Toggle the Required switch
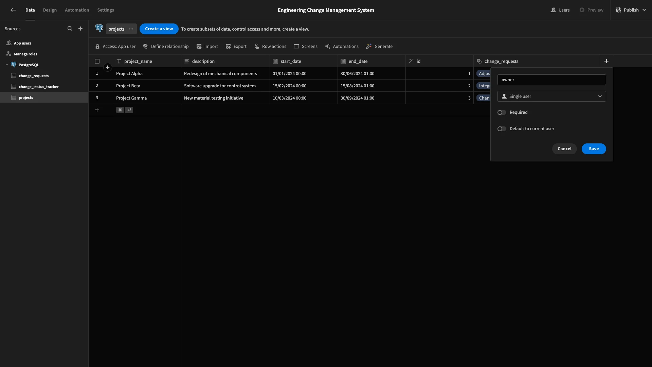 [502, 112]
